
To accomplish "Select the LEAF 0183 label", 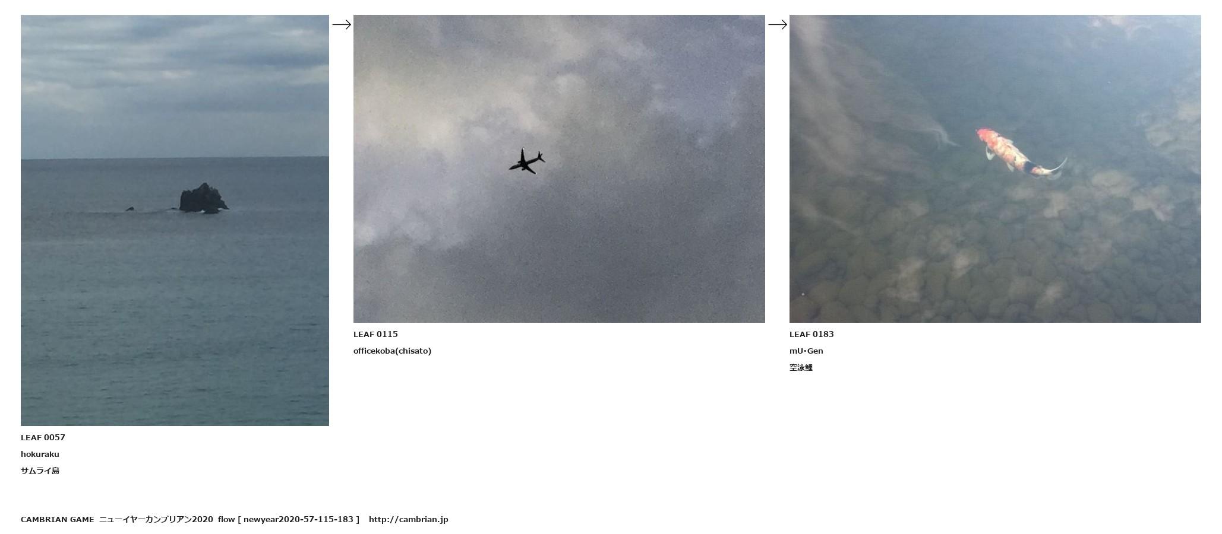I will click(811, 334).
